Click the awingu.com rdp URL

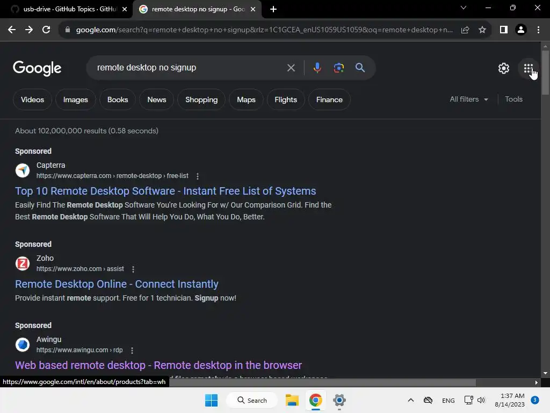(x=79, y=350)
